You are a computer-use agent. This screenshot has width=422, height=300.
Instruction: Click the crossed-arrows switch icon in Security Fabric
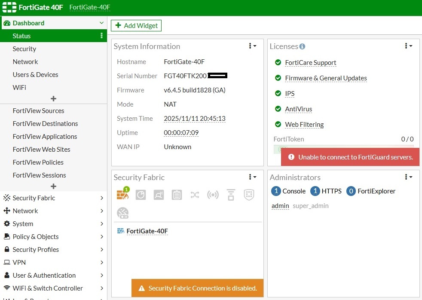(195, 195)
